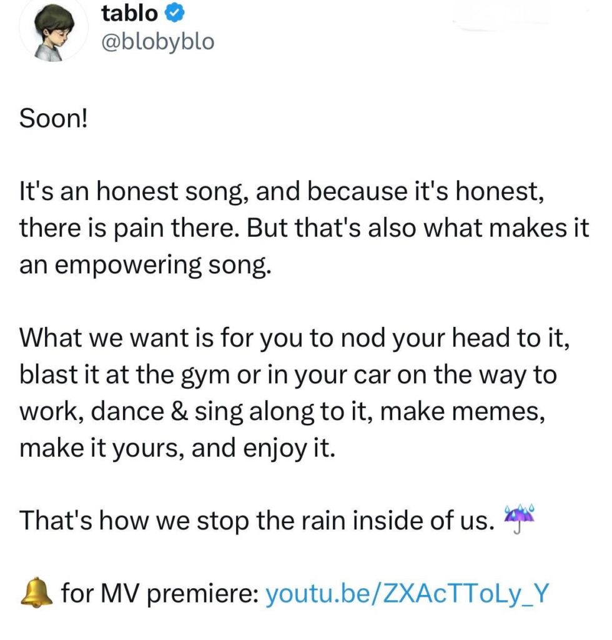Viewport: 612px width, 640px height.
Task: Click the line starting "It's an honest song"
Action: (x=282, y=191)
